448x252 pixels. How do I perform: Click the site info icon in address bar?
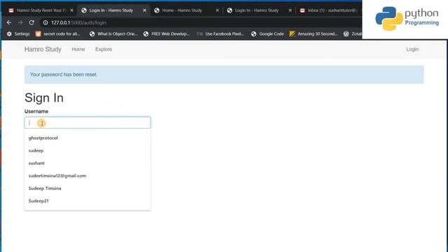[x=45, y=22]
